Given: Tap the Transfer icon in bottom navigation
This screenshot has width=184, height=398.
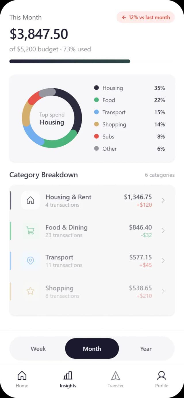Looking at the screenshot, I should [x=116, y=375].
